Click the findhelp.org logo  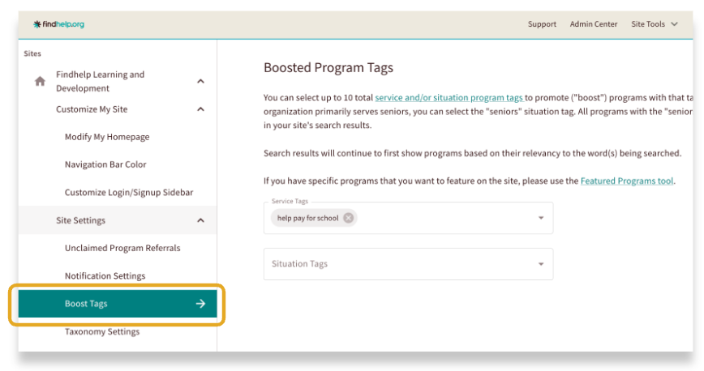(x=58, y=24)
